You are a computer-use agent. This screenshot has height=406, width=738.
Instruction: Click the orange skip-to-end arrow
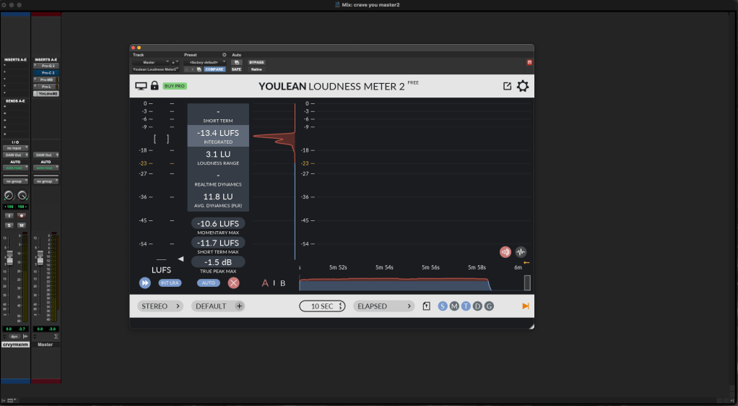pyautogui.click(x=526, y=306)
